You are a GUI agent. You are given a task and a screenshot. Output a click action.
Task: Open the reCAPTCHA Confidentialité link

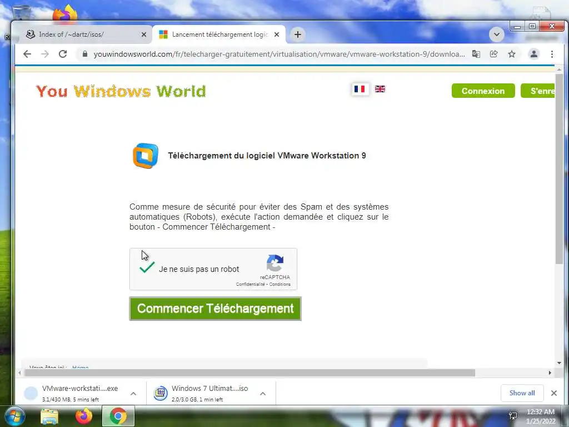point(251,284)
